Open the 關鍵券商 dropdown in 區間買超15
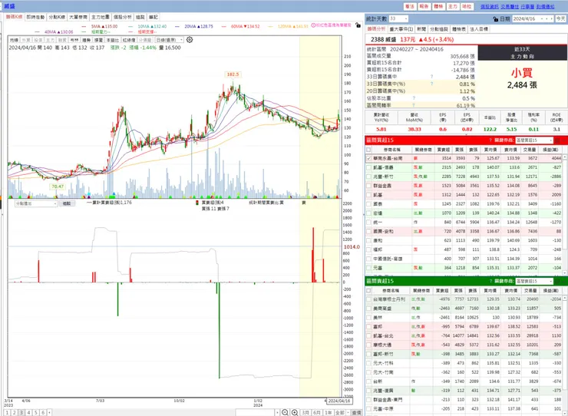This screenshot has width=568, height=416. tap(534, 140)
